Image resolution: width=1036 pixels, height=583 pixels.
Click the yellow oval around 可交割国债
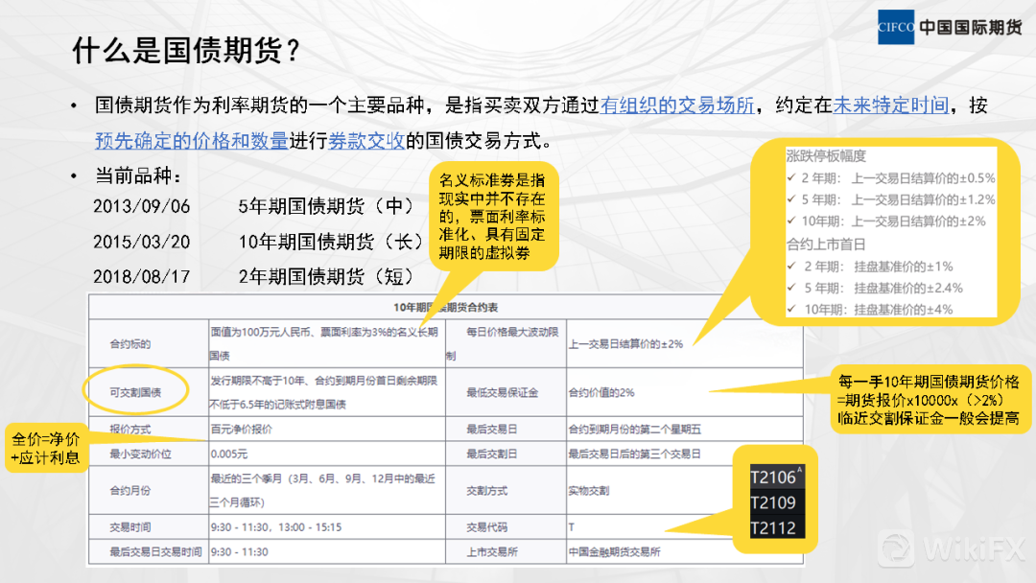[133, 392]
